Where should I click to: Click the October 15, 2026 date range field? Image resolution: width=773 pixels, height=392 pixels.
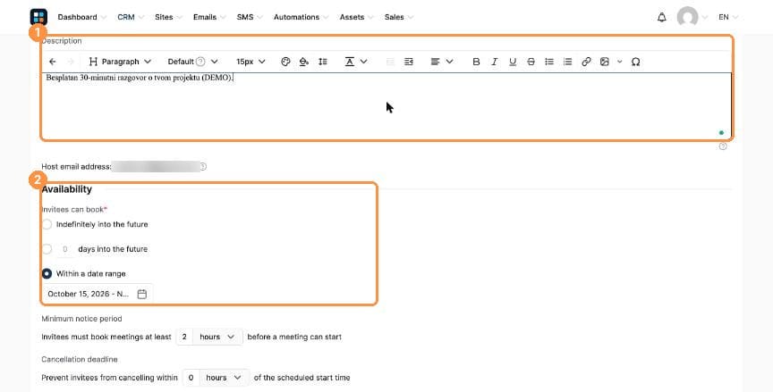tap(98, 294)
